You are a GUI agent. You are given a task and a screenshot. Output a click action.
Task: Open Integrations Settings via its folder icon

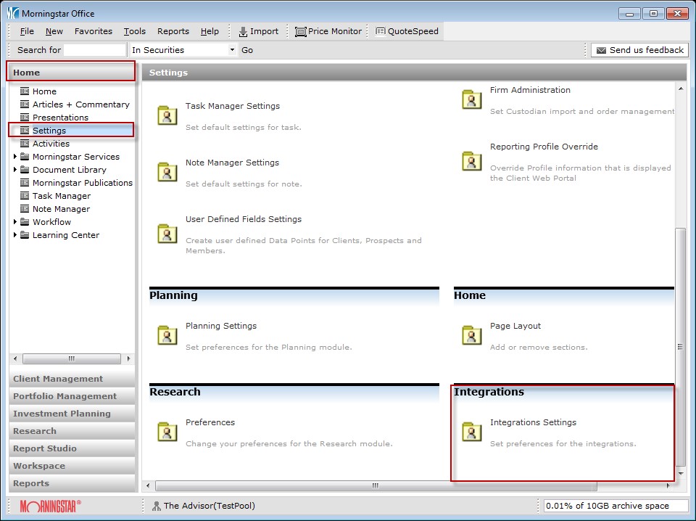[x=472, y=432]
